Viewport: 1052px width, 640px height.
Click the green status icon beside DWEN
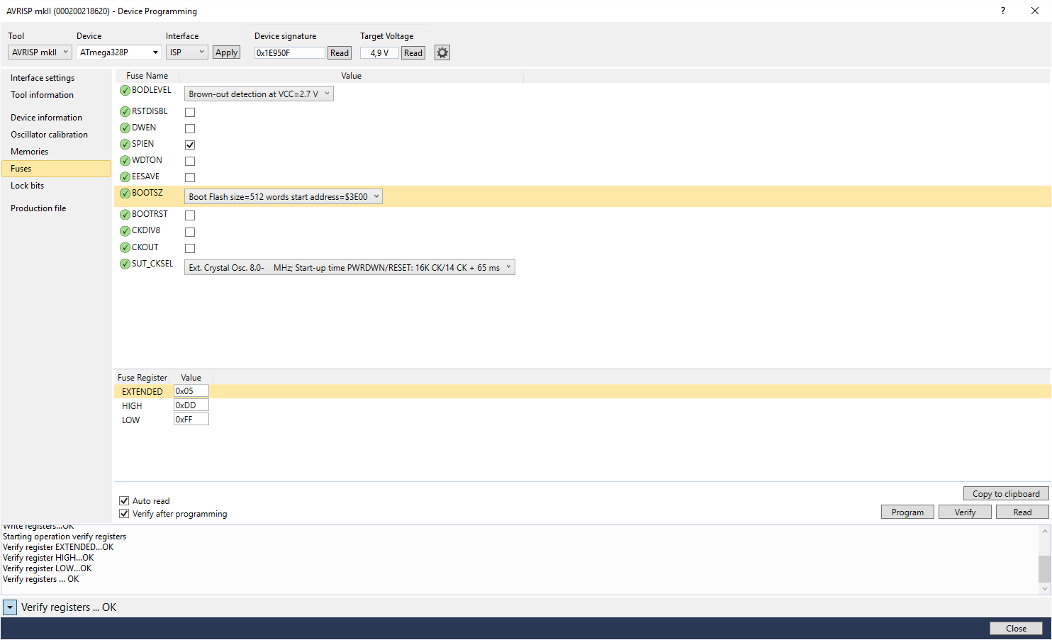[125, 128]
